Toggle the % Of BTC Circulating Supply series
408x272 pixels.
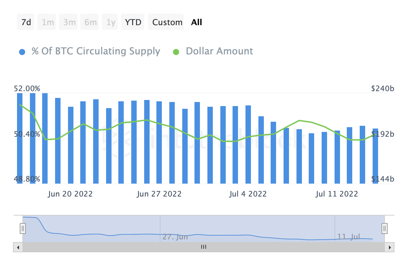96,51
